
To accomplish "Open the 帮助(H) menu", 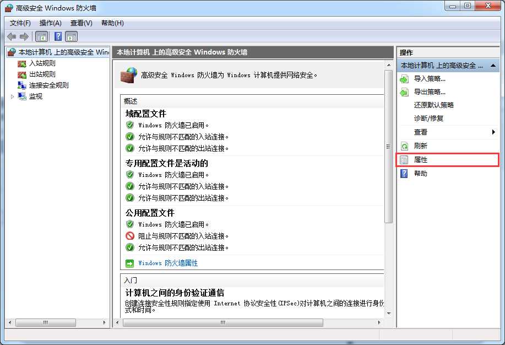I will pyautogui.click(x=112, y=23).
